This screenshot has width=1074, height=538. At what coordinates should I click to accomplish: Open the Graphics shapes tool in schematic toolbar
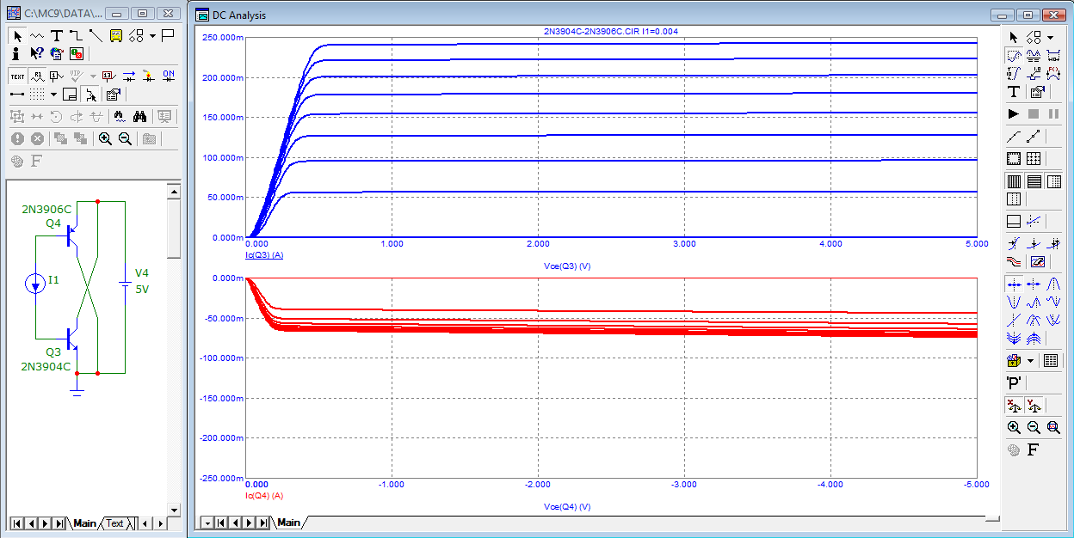[136, 35]
